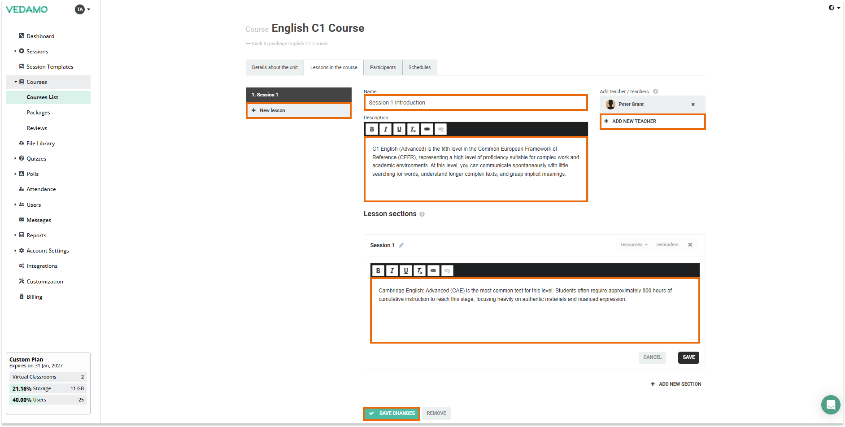Cancel editing the Session 1 section
Image resolution: width=845 pixels, height=427 pixels.
(x=652, y=357)
